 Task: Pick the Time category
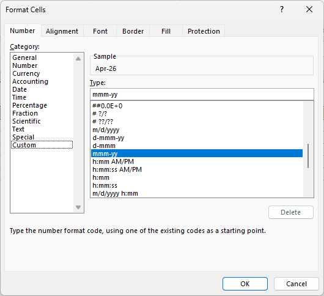(x=42, y=97)
